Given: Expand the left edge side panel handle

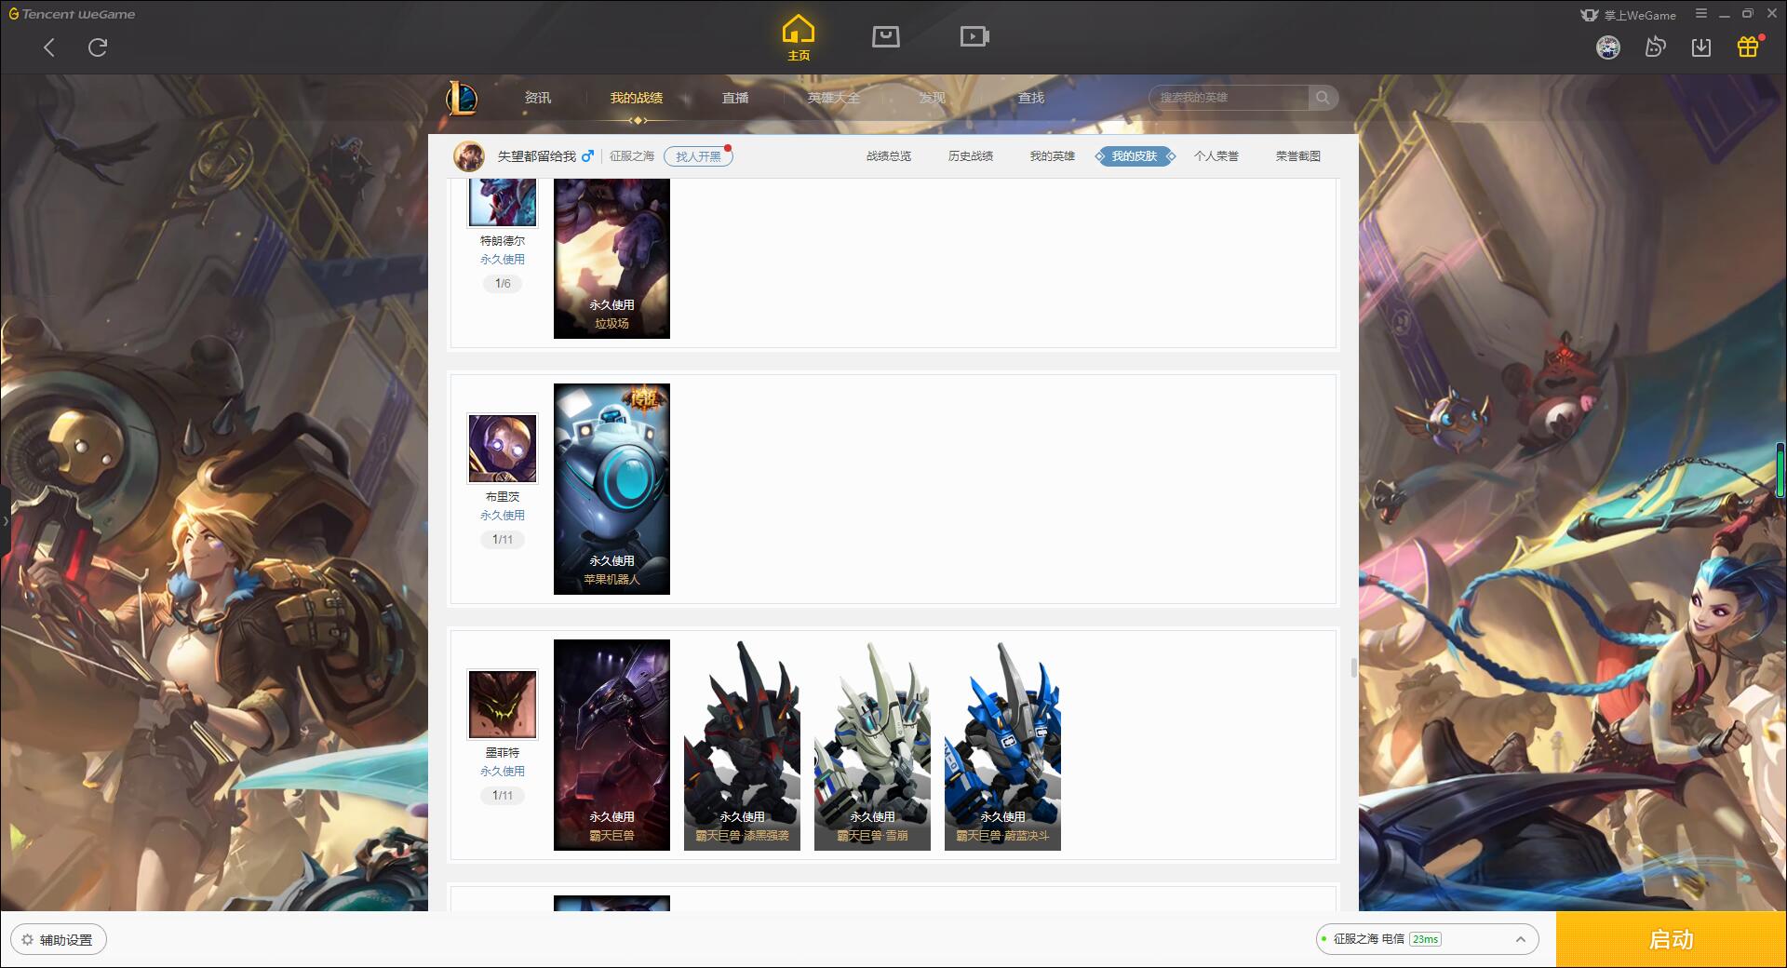Looking at the screenshot, I should click(5, 521).
